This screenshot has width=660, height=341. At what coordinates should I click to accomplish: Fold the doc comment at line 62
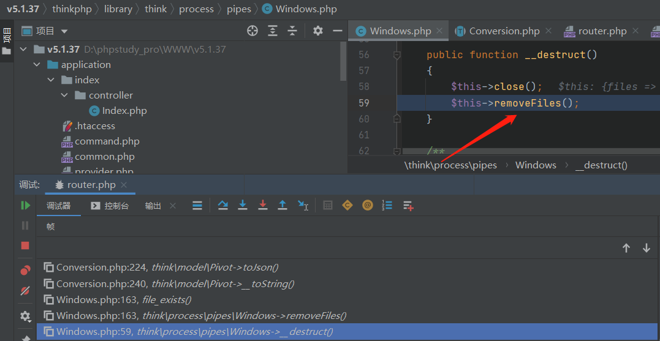(396, 151)
